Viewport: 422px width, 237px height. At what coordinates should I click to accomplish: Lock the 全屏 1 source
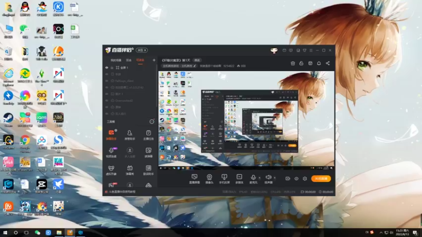pyautogui.click(x=112, y=68)
